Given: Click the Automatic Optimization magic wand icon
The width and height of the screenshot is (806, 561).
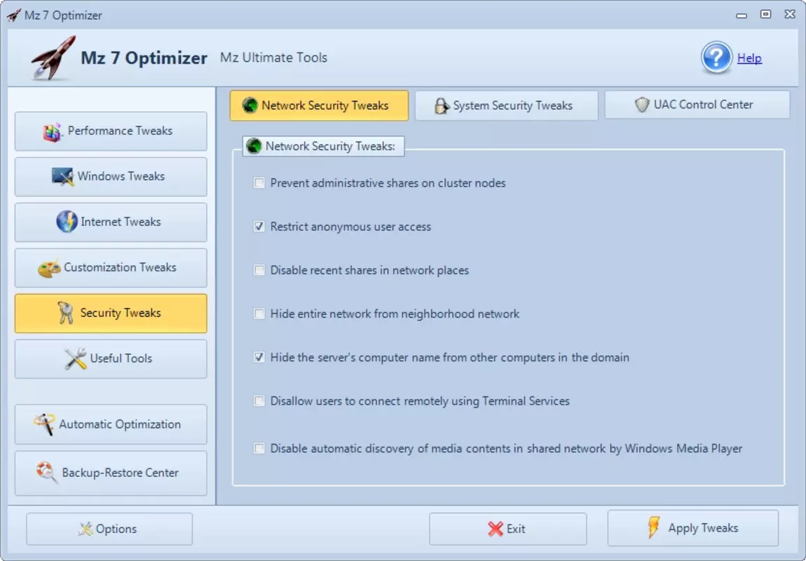Looking at the screenshot, I should click(44, 424).
